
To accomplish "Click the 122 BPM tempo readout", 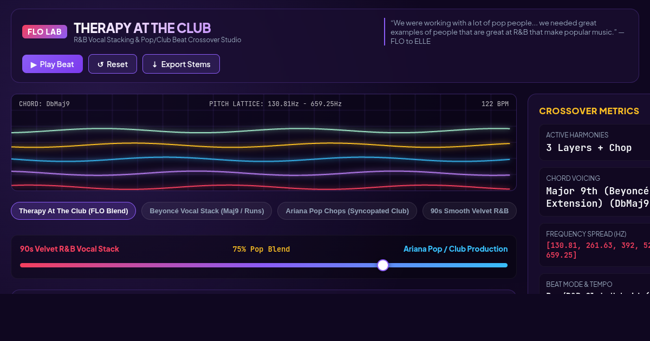I will point(495,103).
